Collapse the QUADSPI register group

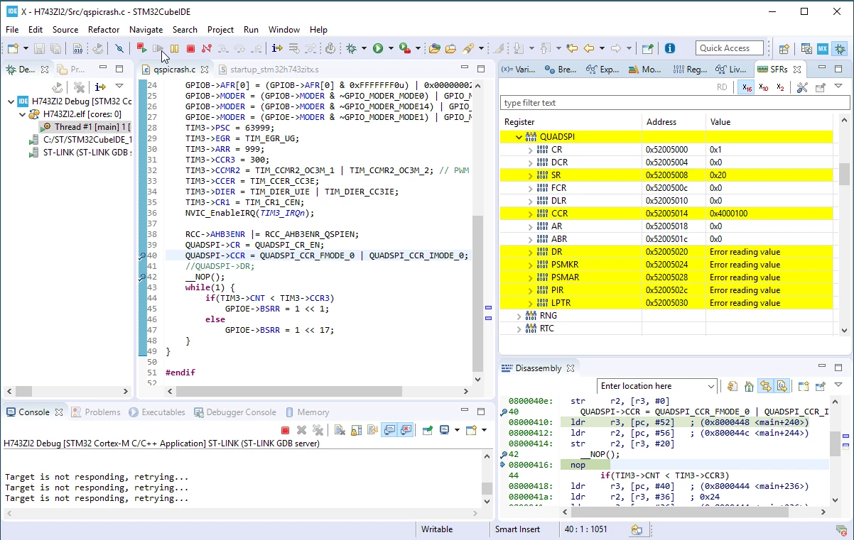[519, 137]
